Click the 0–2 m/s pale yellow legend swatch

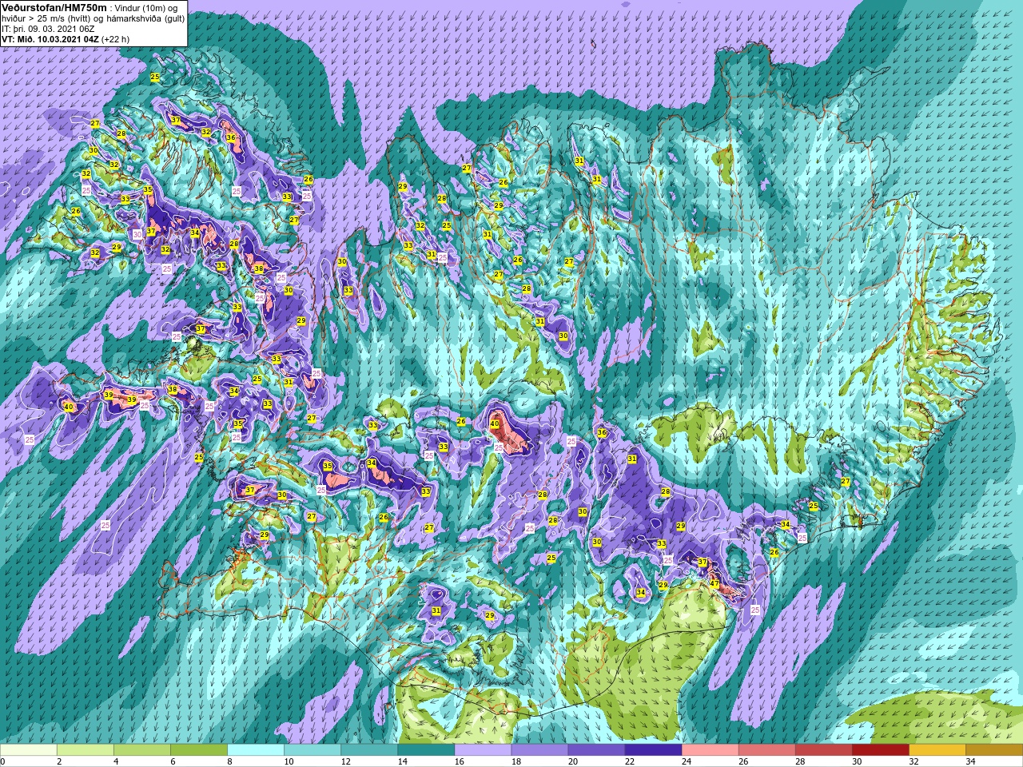29,750
